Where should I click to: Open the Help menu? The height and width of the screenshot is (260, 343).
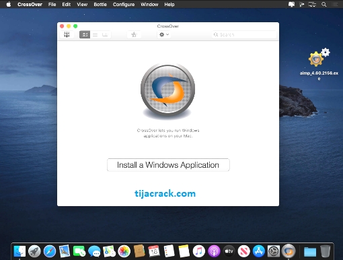[169, 4]
